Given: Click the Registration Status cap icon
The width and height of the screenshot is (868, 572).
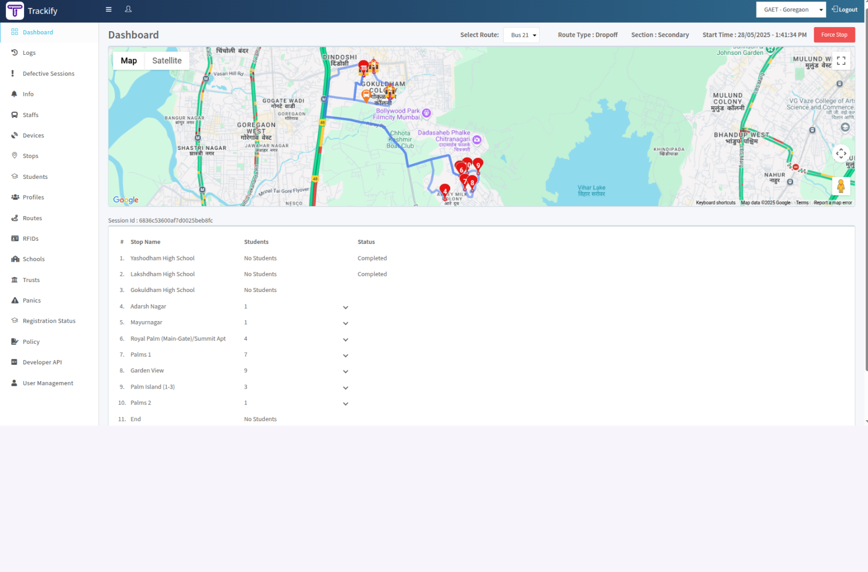Looking at the screenshot, I should [15, 321].
